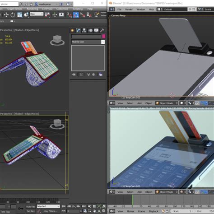Click the Maximize Viewport Toggle icon
This screenshot has height=214, width=214.
point(104,211)
